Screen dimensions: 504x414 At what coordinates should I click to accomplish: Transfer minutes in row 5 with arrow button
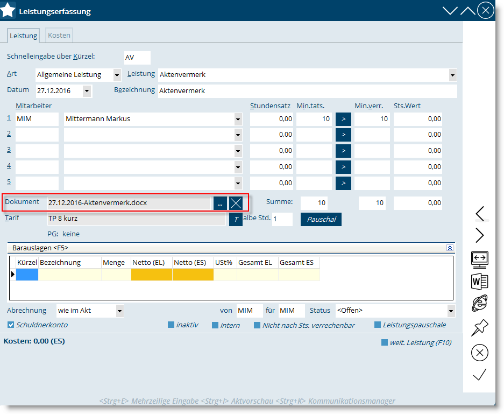pyautogui.click(x=343, y=183)
